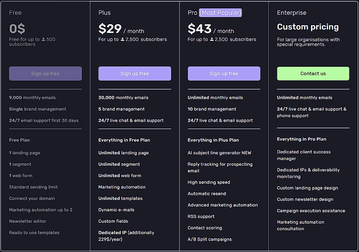Click 'Dedicated IPs & deliverability monitoring'
The height and width of the screenshot is (252, 359).
coord(308,173)
